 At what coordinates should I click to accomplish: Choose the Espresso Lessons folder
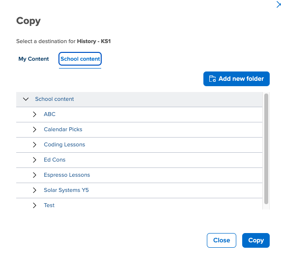67,175
